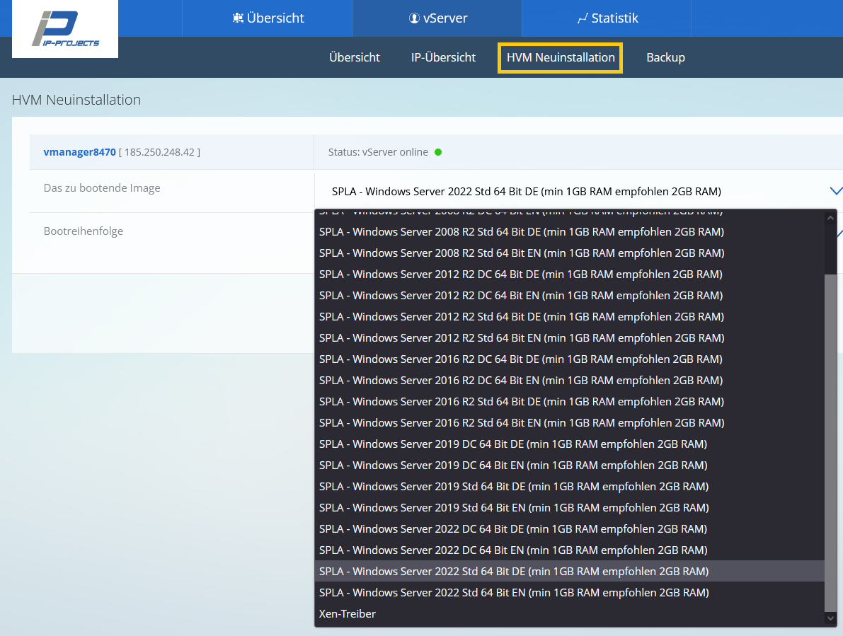This screenshot has height=636, width=843.
Task: Open the vServer main navigation tab
Action: tap(437, 18)
